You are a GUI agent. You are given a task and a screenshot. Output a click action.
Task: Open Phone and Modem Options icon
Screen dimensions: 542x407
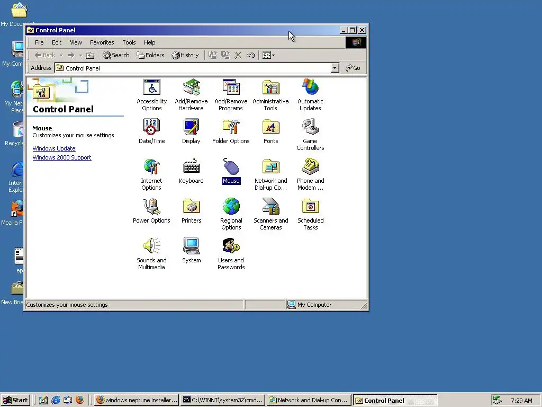(310, 174)
